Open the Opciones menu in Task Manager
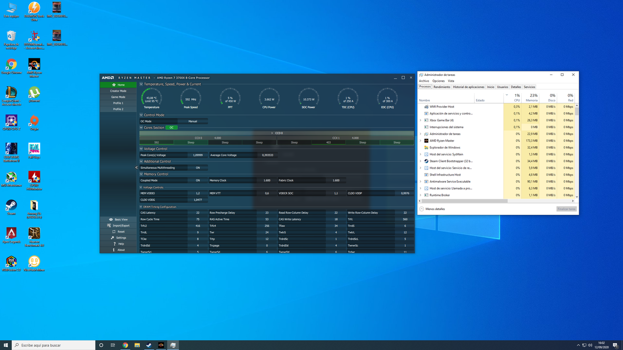 pos(439,81)
